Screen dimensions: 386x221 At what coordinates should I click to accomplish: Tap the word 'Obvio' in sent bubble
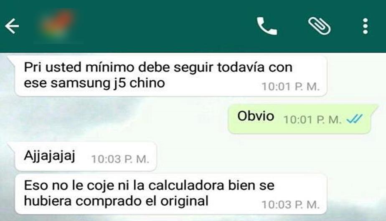point(256,116)
